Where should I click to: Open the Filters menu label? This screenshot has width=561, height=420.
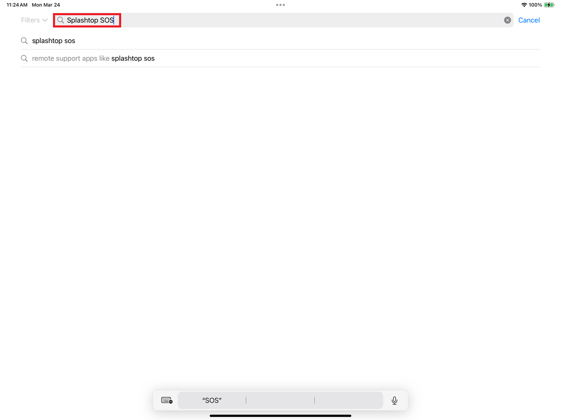click(x=30, y=20)
